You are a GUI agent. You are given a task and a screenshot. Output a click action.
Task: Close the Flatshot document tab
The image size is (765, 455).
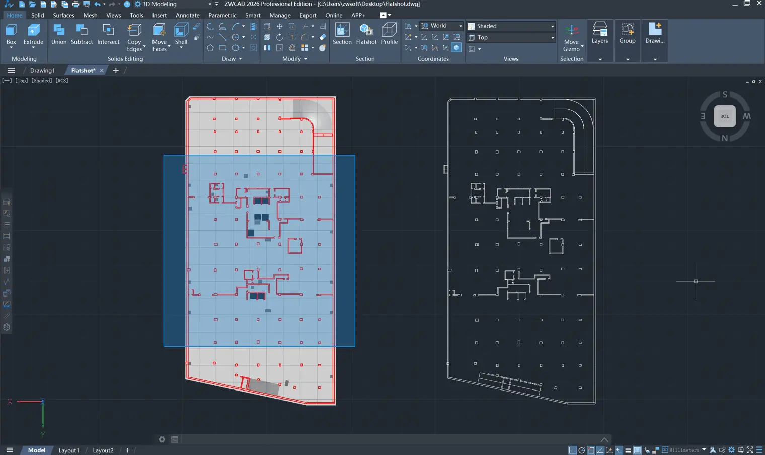point(102,71)
